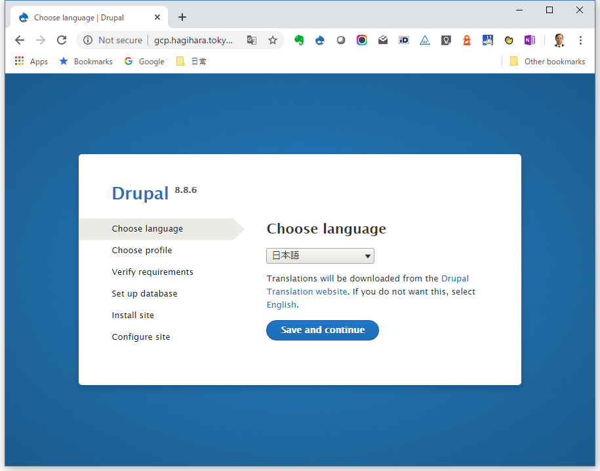Click the Choose profile step
Image resolution: width=600 pixels, height=471 pixels.
[x=142, y=251]
